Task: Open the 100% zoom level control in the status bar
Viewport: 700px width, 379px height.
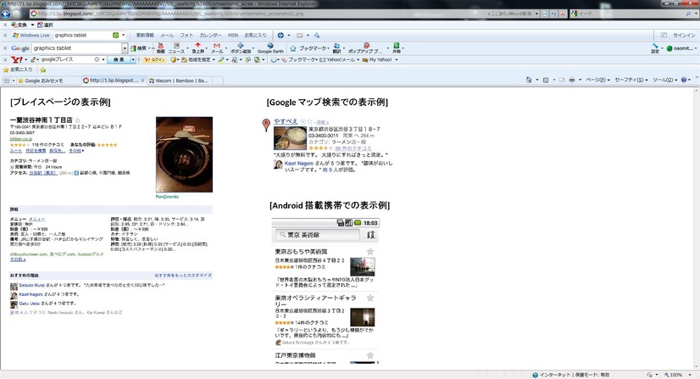Action: tap(678, 375)
